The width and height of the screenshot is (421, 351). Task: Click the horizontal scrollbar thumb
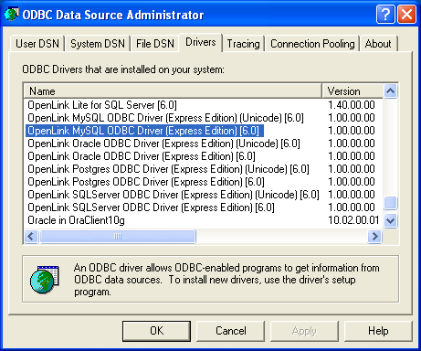[118, 236]
